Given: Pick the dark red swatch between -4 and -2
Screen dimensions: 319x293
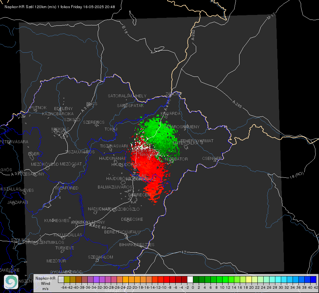Looking at the screenshot, I should click(x=184, y=279).
